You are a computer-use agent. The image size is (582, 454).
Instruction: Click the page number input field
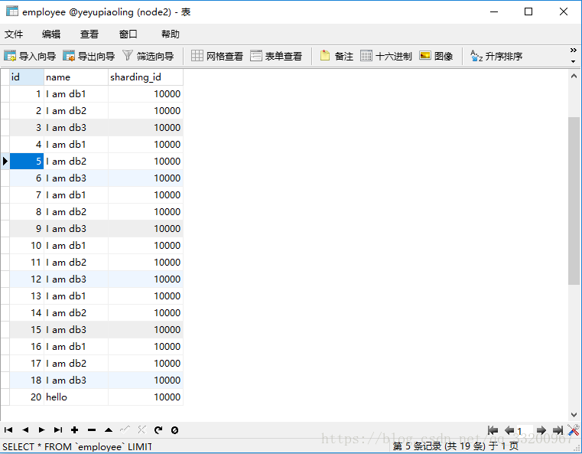524,431
